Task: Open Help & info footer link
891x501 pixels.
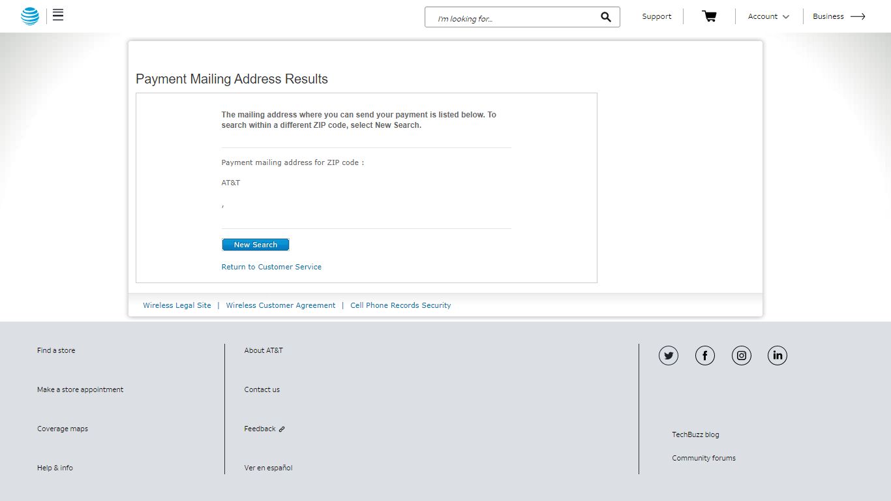Action: (x=55, y=468)
